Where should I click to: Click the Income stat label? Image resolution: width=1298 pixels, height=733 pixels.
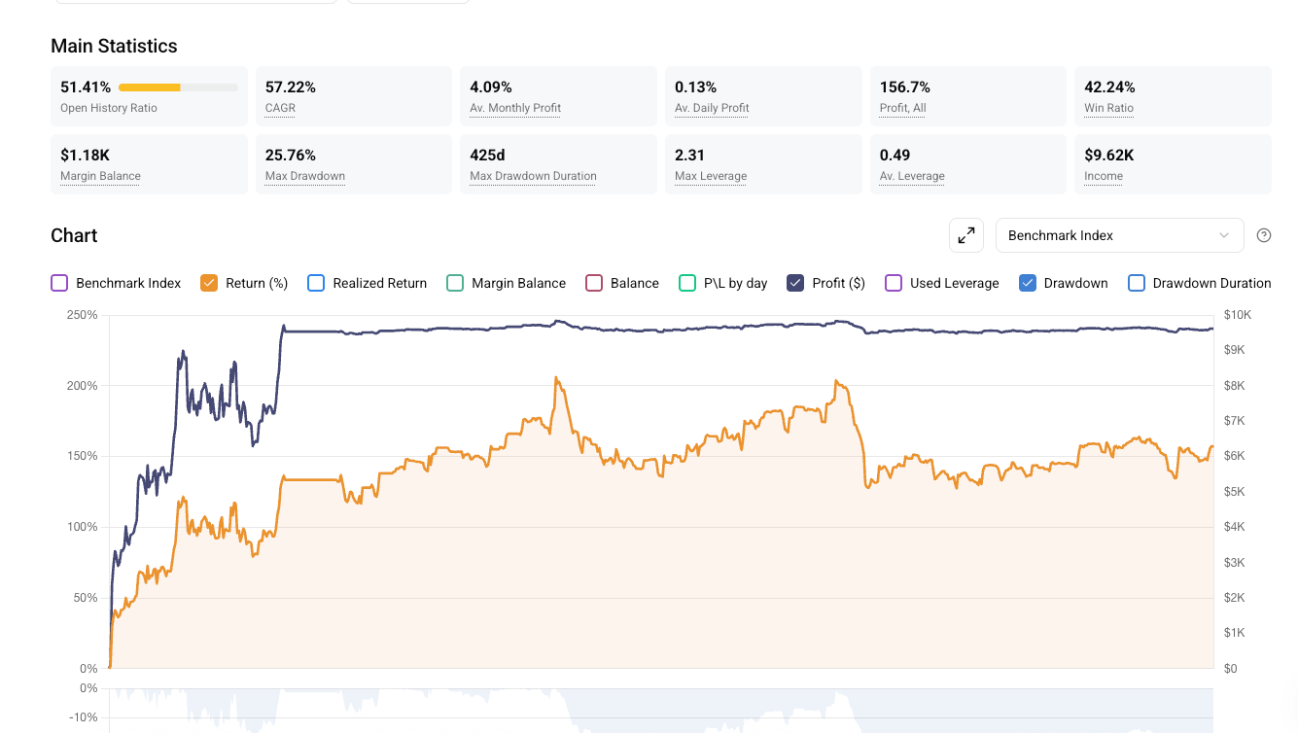tap(1104, 176)
